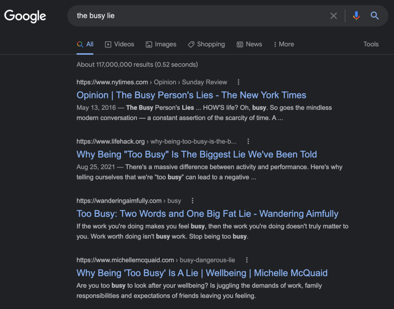Open 'The Busy Person's Lies' NYT article
Viewport: 394px width, 309px height.
pos(191,95)
